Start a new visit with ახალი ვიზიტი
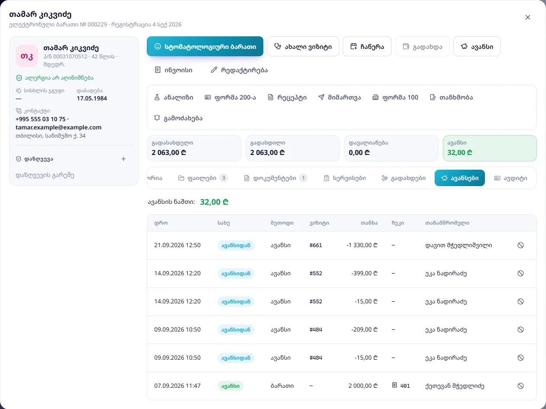Screen dimensions: 546x409 pos(302,46)
